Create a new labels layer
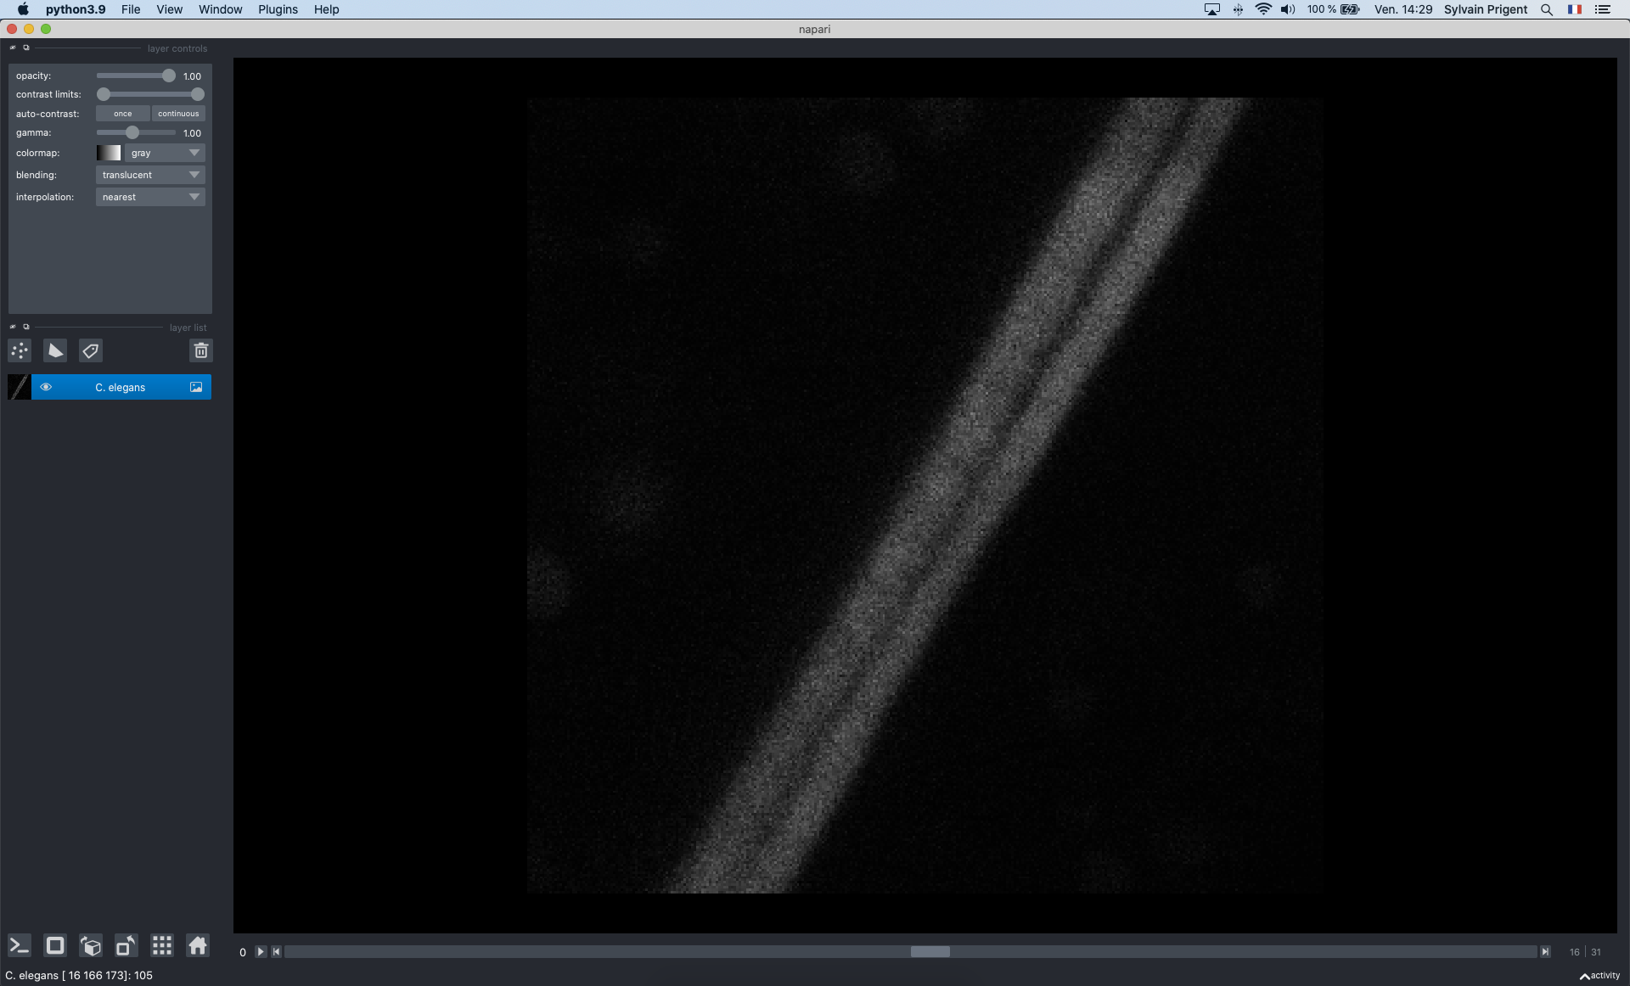The height and width of the screenshot is (986, 1630). pos(91,350)
